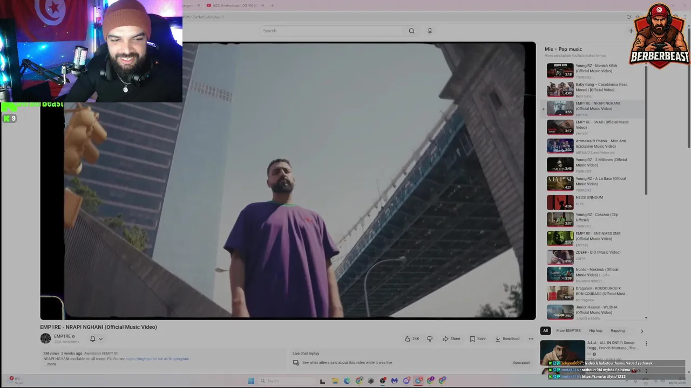Play EMP1RE - SNE NMES SME
691x388 pixels.
(595, 238)
